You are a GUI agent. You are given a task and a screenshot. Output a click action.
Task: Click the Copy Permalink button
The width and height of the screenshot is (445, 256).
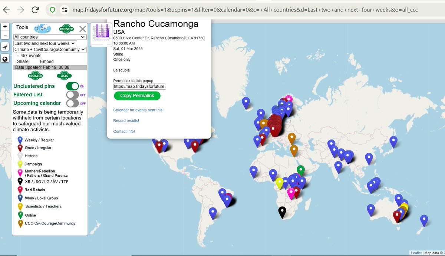[137, 96]
